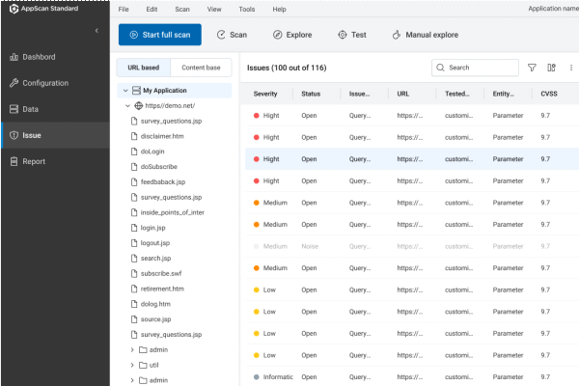Expand the util folder
The height and width of the screenshot is (386, 579).
click(x=131, y=366)
